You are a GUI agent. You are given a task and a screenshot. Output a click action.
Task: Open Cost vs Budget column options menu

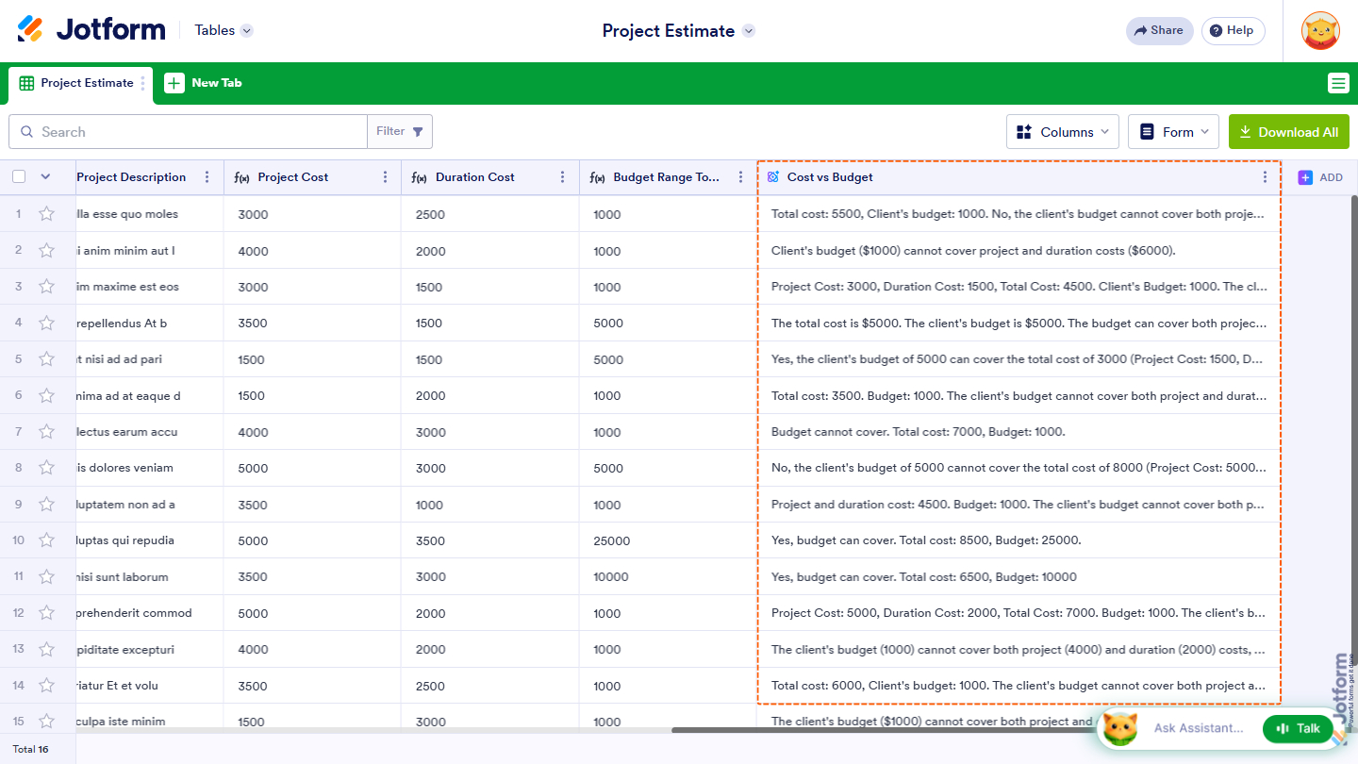[1266, 177]
